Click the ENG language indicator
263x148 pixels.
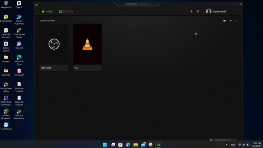tap(233, 145)
